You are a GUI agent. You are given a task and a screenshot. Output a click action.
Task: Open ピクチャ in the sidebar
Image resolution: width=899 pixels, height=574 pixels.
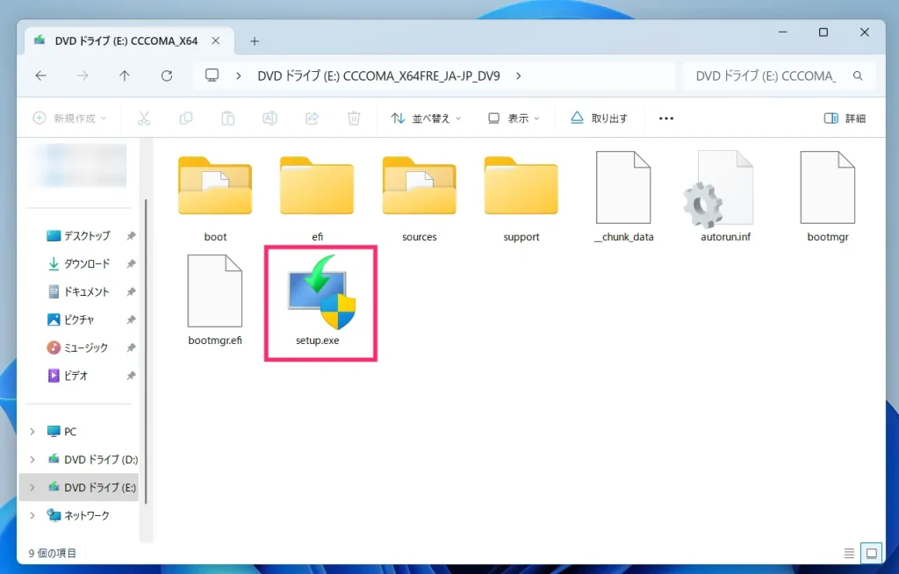click(78, 319)
